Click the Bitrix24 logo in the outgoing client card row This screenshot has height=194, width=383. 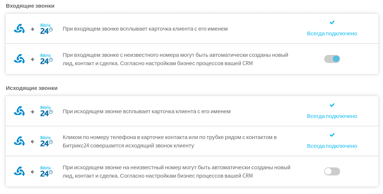[47, 111]
